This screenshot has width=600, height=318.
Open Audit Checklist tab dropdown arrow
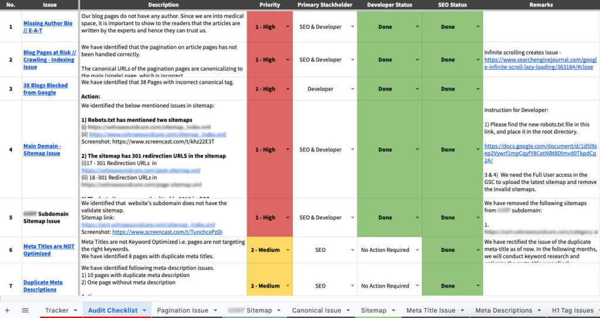click(x=145, y=310)
